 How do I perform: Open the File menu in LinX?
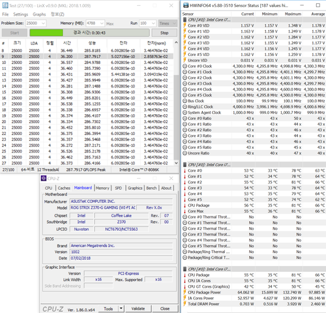(x=5, y=14)
